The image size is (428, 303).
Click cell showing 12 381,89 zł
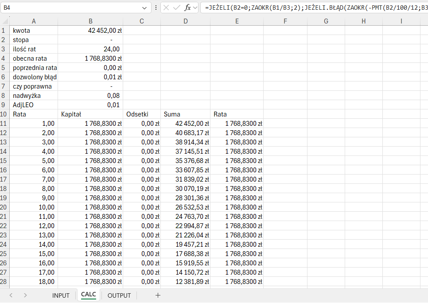(185, 281)
